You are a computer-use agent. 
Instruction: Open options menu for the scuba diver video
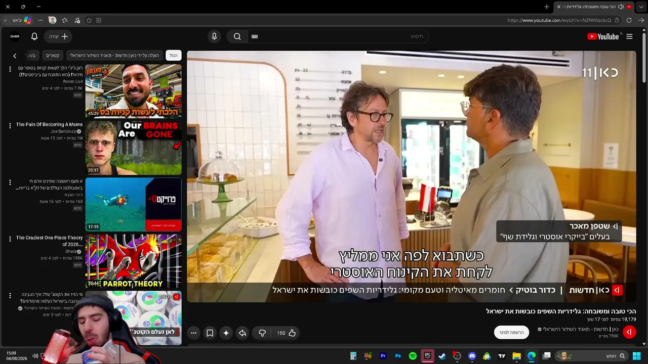coord(10,183)
